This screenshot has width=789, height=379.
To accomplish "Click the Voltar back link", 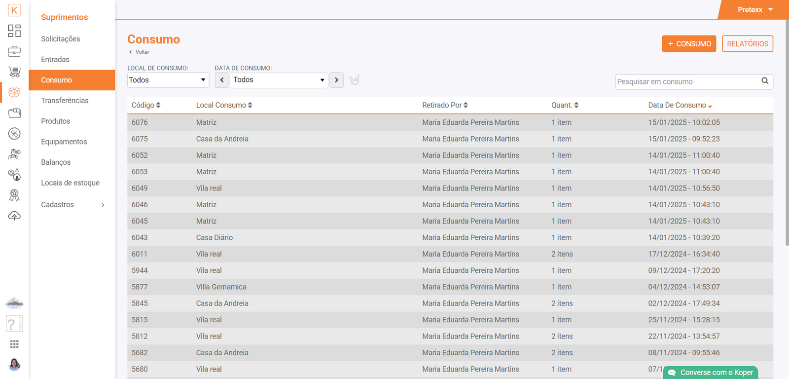I will pyautogui.click(x=140, y=52).
